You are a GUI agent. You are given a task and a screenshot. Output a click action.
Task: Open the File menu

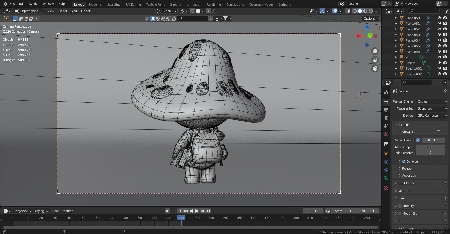coord(12,4)
